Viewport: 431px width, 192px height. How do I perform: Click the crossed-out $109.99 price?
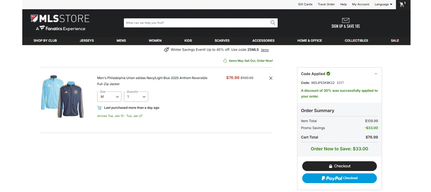[x=247, y=78]
